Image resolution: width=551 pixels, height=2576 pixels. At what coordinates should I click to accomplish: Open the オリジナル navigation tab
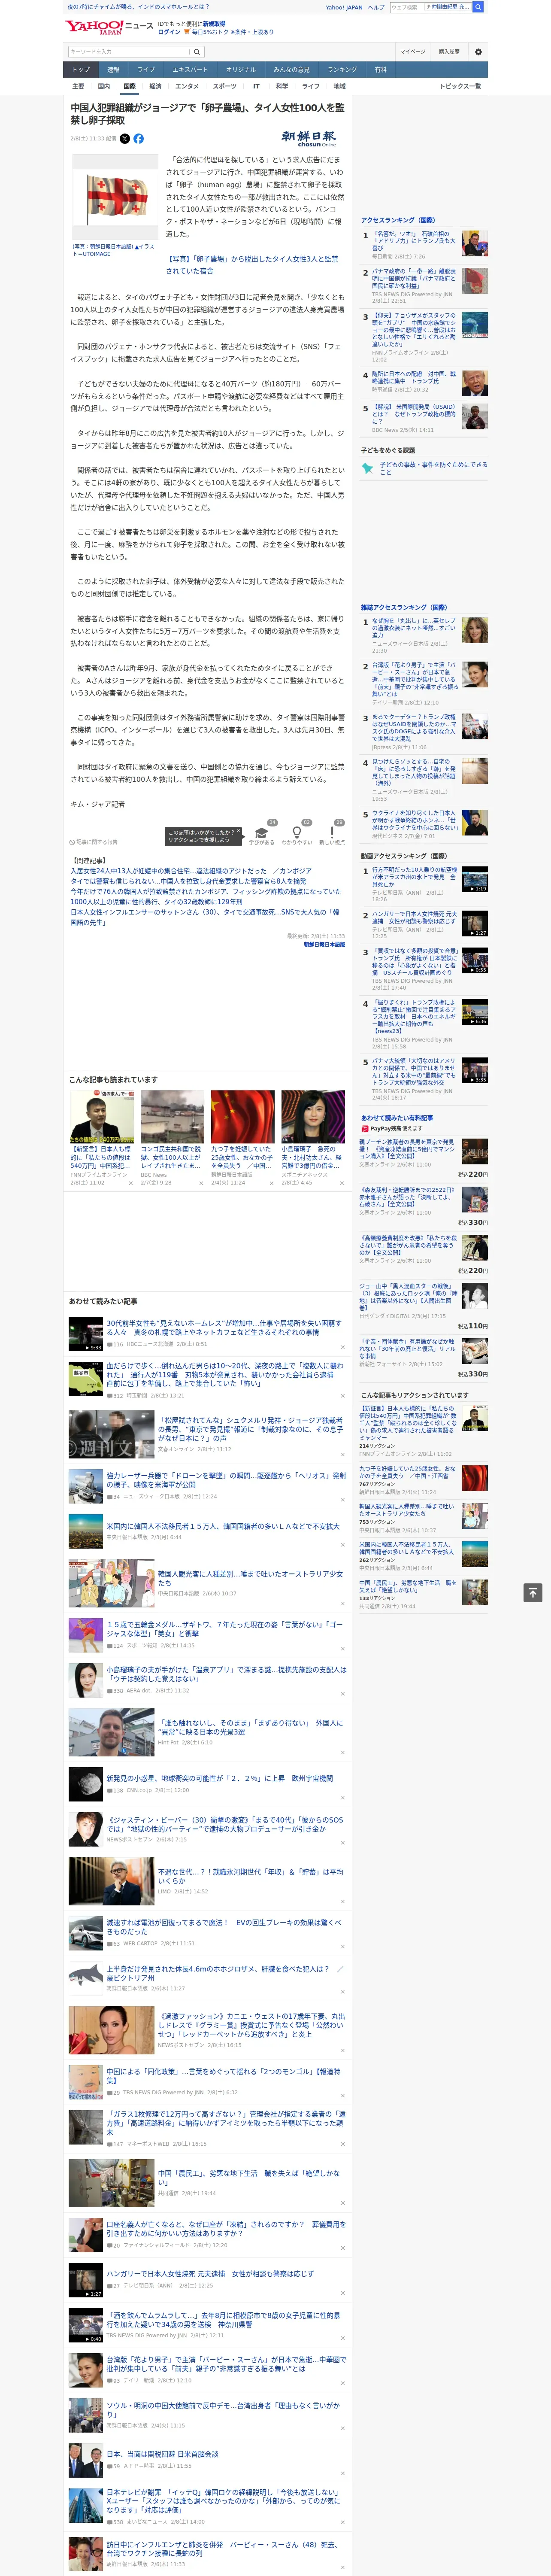pyautogui.click(x=241, y=70)
